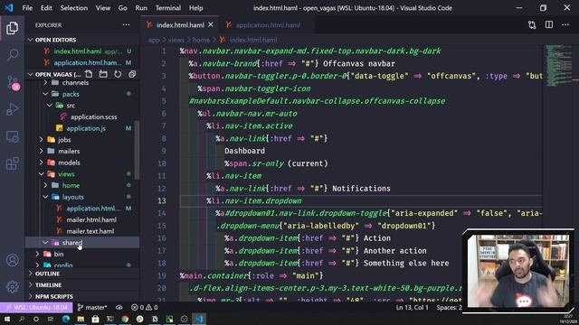The height and width of the screenshot is (325, 579).
Task: Click errors and warnings count in status bar
Action: coord(145,307)
